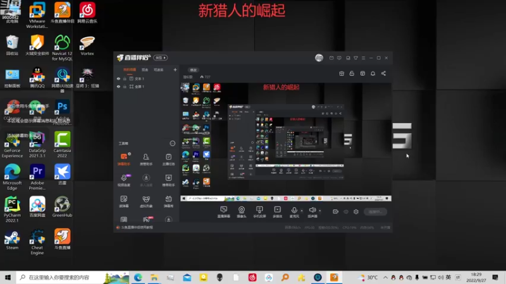Add 摄像头 camera source
The height and width of the screenshot is (284, 506).
[242, 212]
